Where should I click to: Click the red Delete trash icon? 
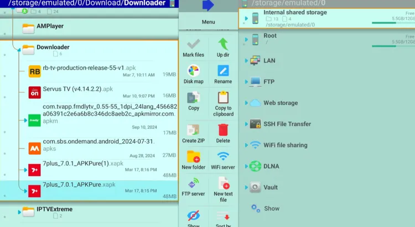223,130
